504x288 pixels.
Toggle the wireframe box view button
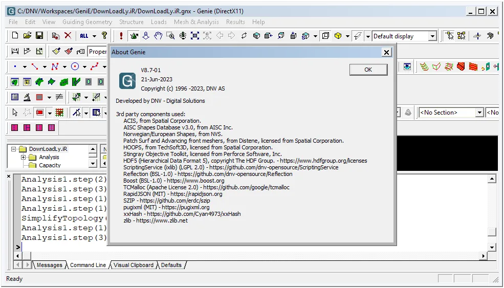tap(325, 36)
